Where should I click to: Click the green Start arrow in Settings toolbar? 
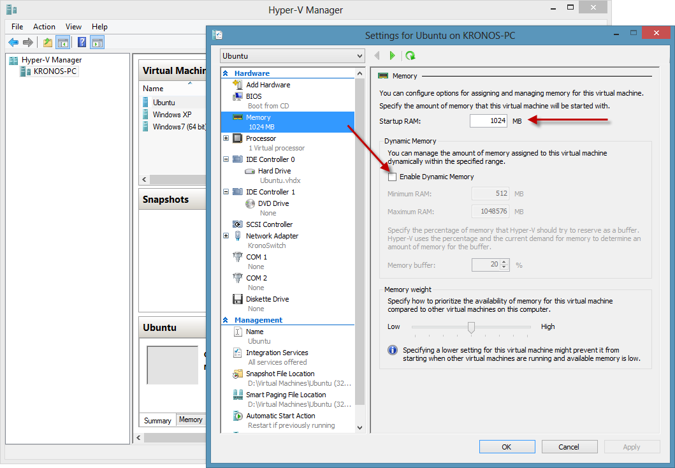click(392, 55)
